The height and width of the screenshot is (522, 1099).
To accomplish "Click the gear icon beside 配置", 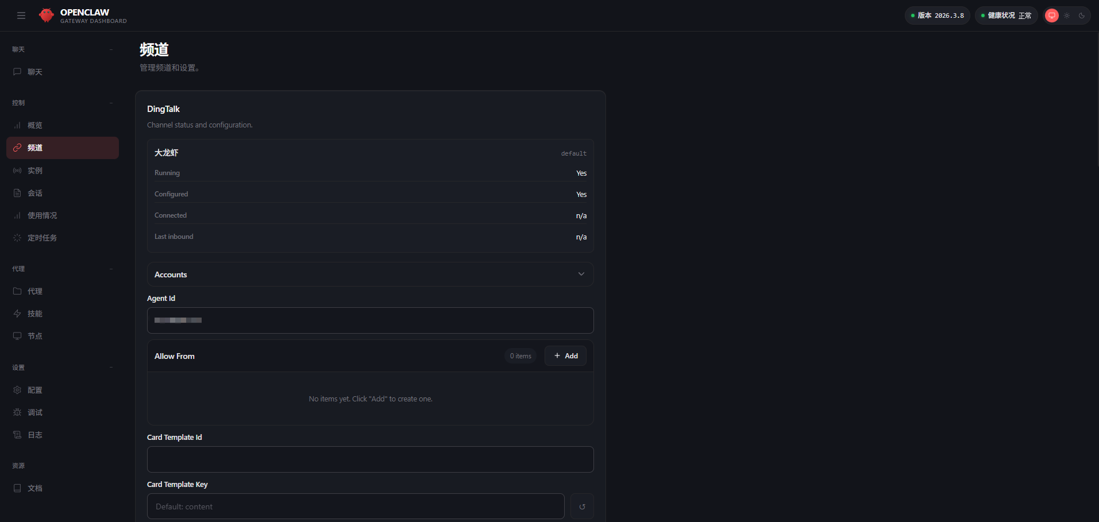I will tap(17, 390).
